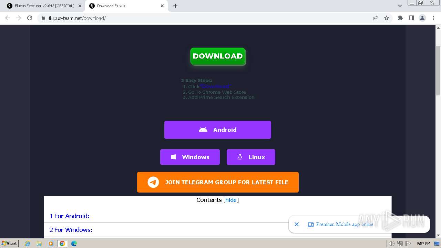Click the Telegram paper-plane icon
This screenshot has height=248, width=441.
pyautogui.click(x=153, y=182)
